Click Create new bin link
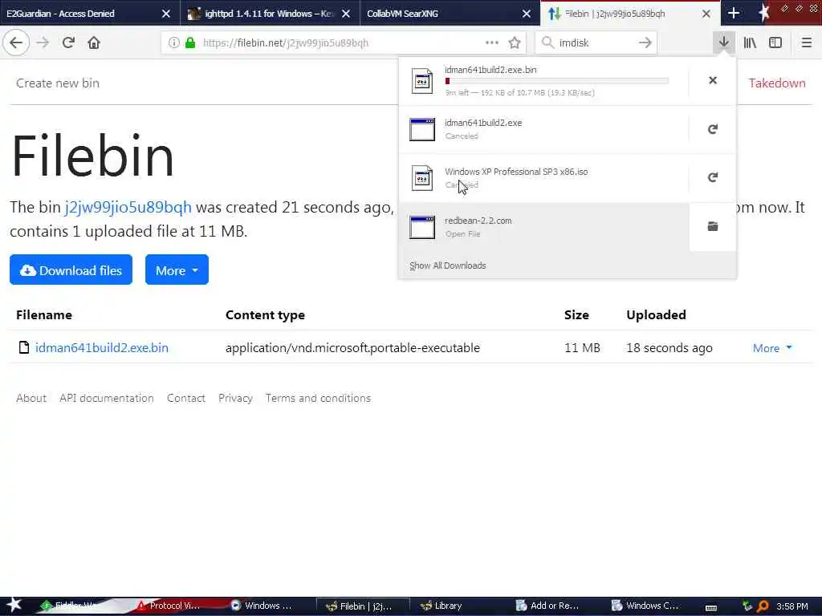The image size is (822, 616). point(58,83)
